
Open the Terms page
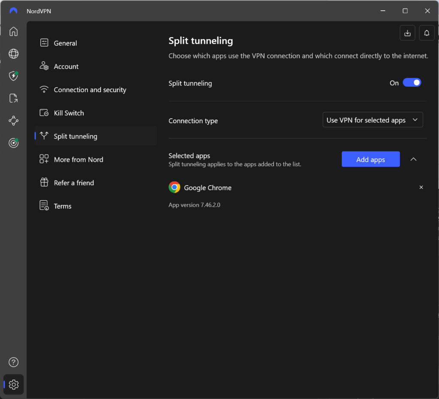(96, 206)
